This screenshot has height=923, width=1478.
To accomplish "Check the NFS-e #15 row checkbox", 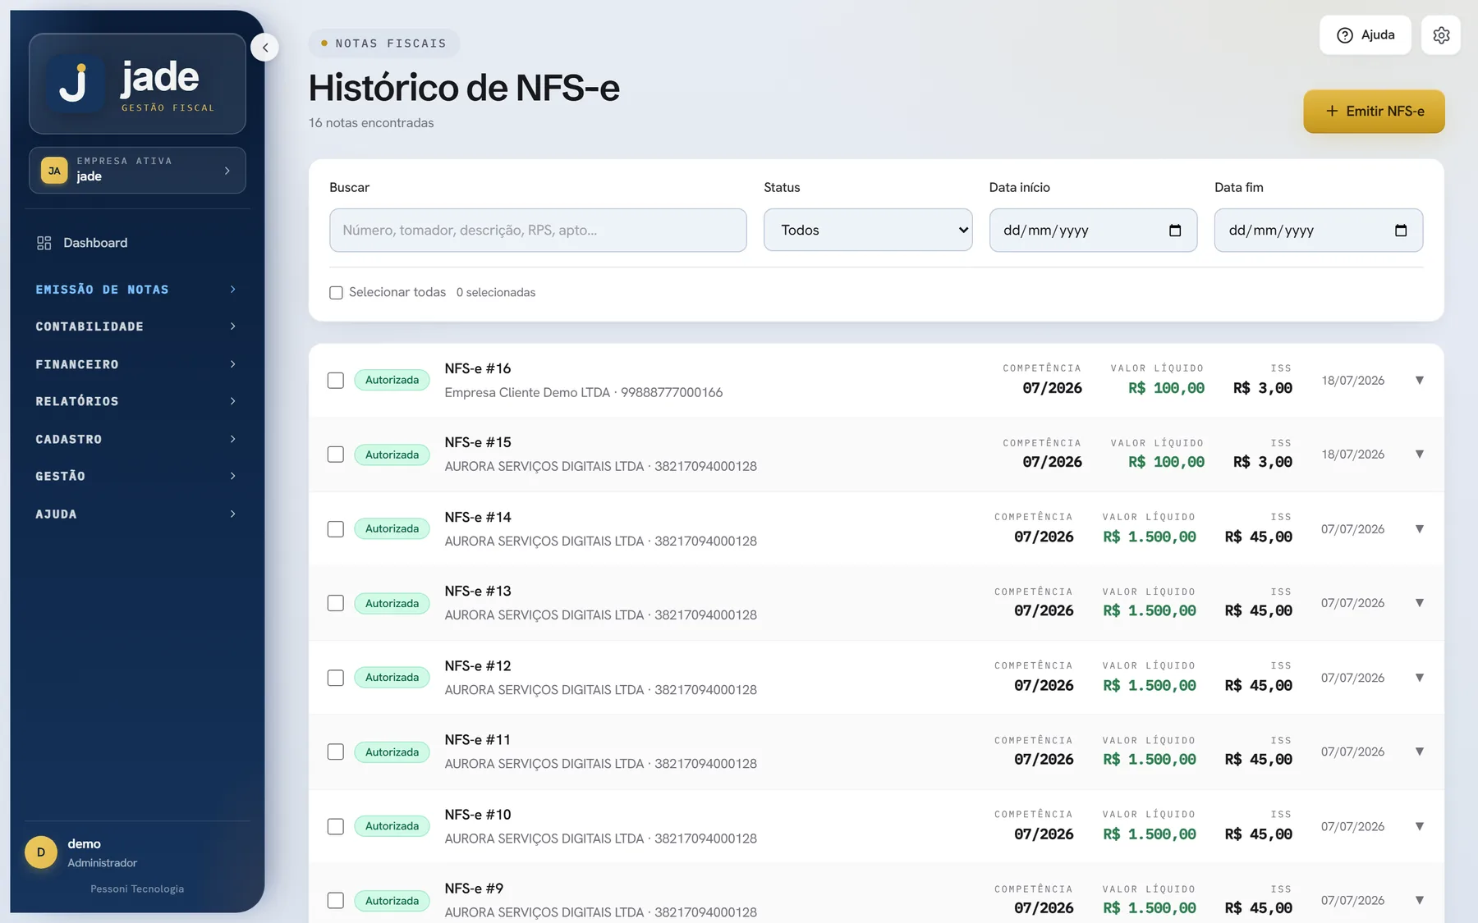I will [x=336, y=455].
